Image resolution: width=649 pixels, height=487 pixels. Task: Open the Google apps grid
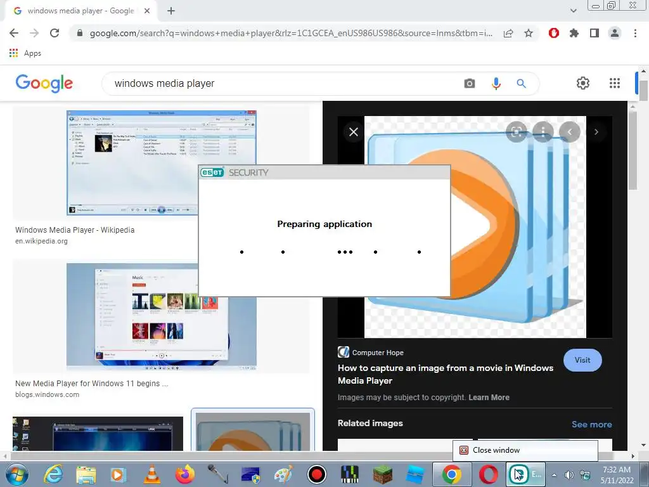tap(615, 83)
